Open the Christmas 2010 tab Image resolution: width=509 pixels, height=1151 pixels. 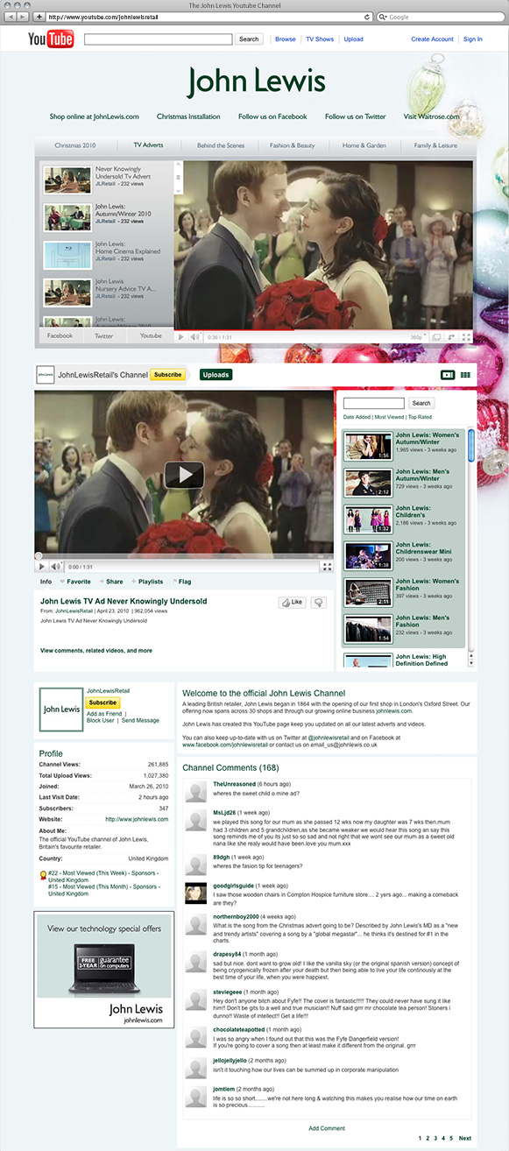(75, 145)
